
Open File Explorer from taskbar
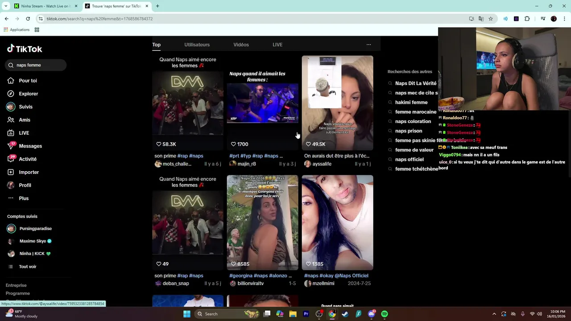(x=293, y=314)
